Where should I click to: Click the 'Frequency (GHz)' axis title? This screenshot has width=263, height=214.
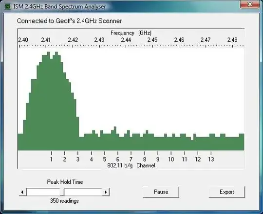tap(131, 33)
